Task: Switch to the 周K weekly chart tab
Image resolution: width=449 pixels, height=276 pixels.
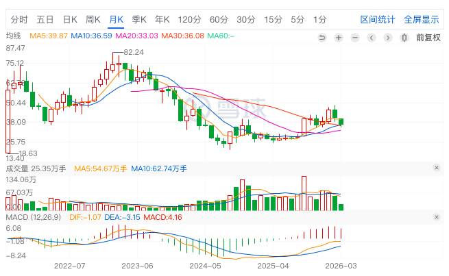Action: tap(93, 19)
